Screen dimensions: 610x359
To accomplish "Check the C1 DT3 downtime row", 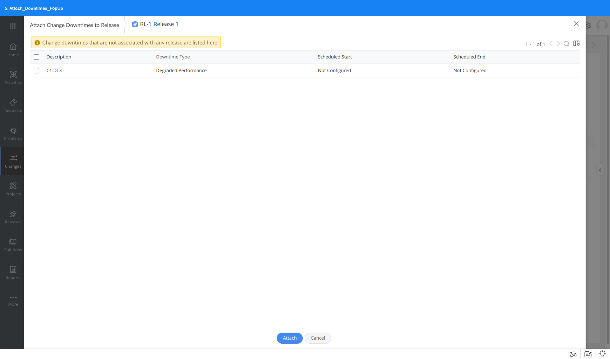I will (37, 71).
